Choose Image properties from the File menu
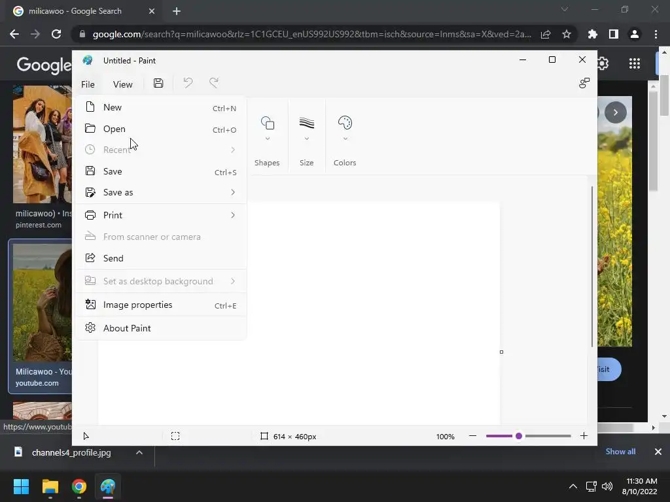Screen dimensions: 670x502 161,305
